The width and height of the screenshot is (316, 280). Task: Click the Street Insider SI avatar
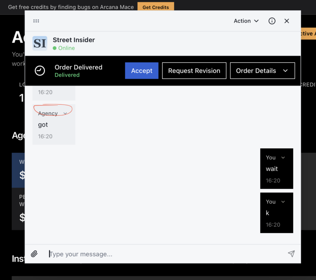40,43
